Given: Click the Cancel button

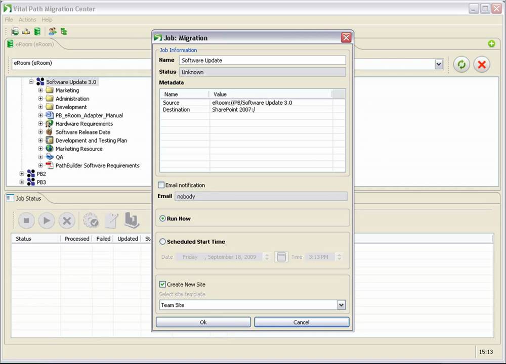Looking at the screenshot, I should [x=302, y=322].
